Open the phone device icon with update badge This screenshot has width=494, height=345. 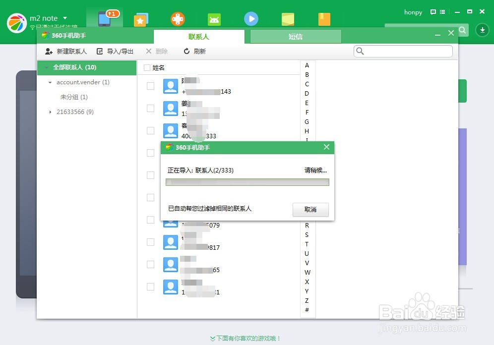pos(105,19)
